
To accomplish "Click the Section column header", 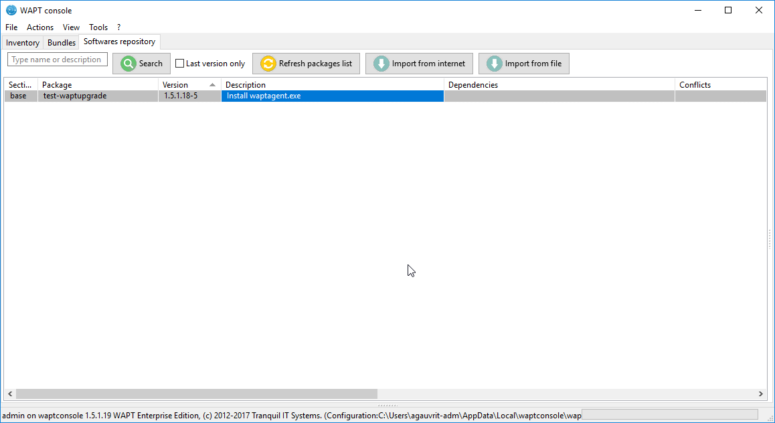I will (21, 85).
